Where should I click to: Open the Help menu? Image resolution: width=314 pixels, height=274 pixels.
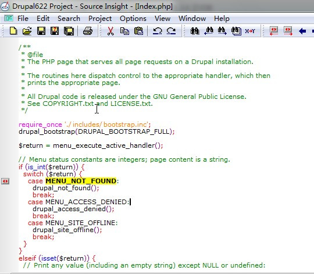pos(222,19)
